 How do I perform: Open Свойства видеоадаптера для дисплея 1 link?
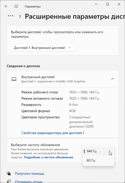pyautogui.click(x=53, y=133)
